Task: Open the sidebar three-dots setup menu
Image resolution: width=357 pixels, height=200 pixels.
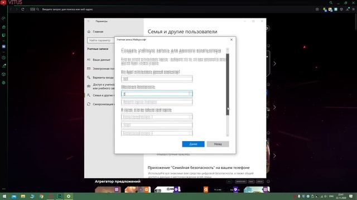Action: click(4, 189)
